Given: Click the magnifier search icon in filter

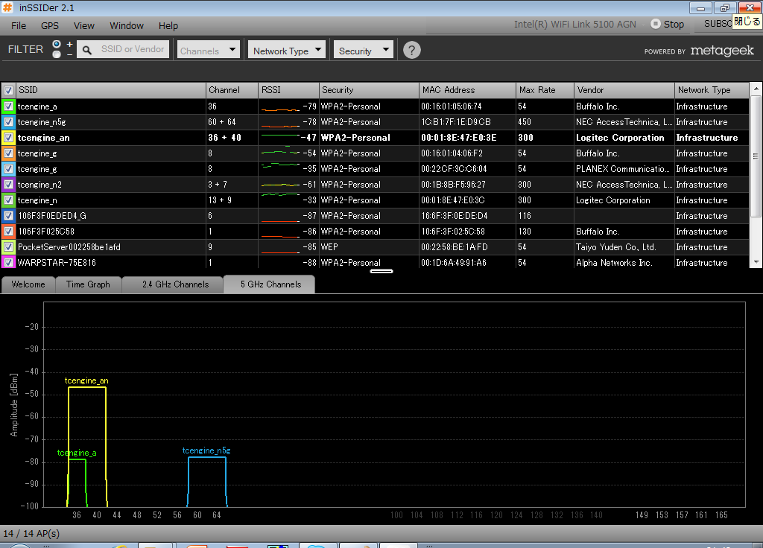Looking at the screenshot, I should [86, 50].
